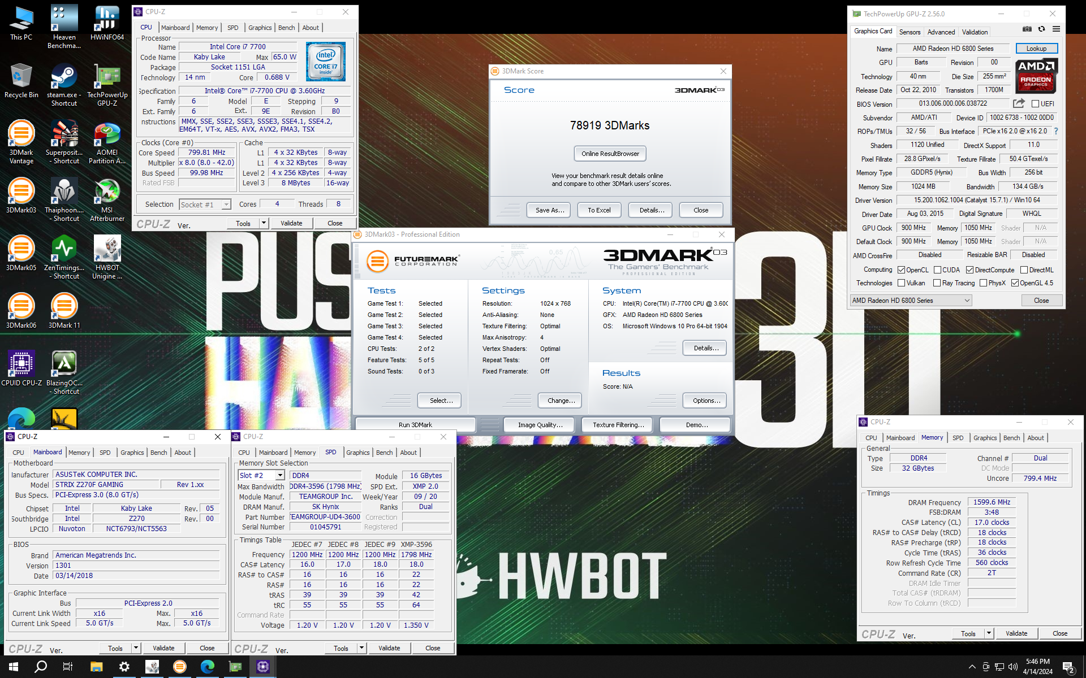Switch to Graphics tab in Memory CPU-Z window

985,438
